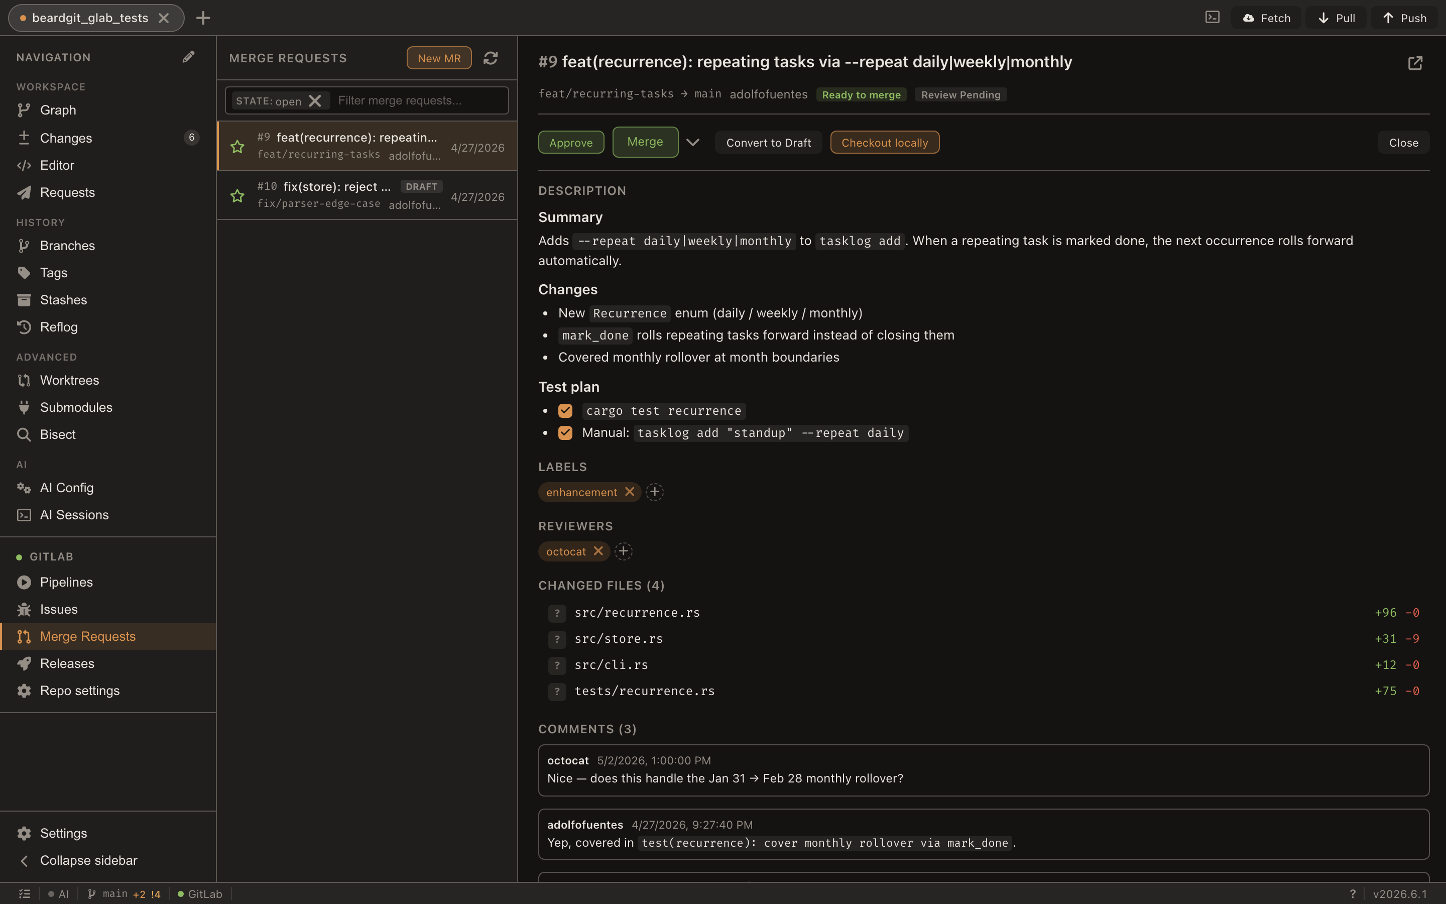This screenshot has width=1446, height=904.
Task: Click the Fetch button
Action: coord(1266,18)
